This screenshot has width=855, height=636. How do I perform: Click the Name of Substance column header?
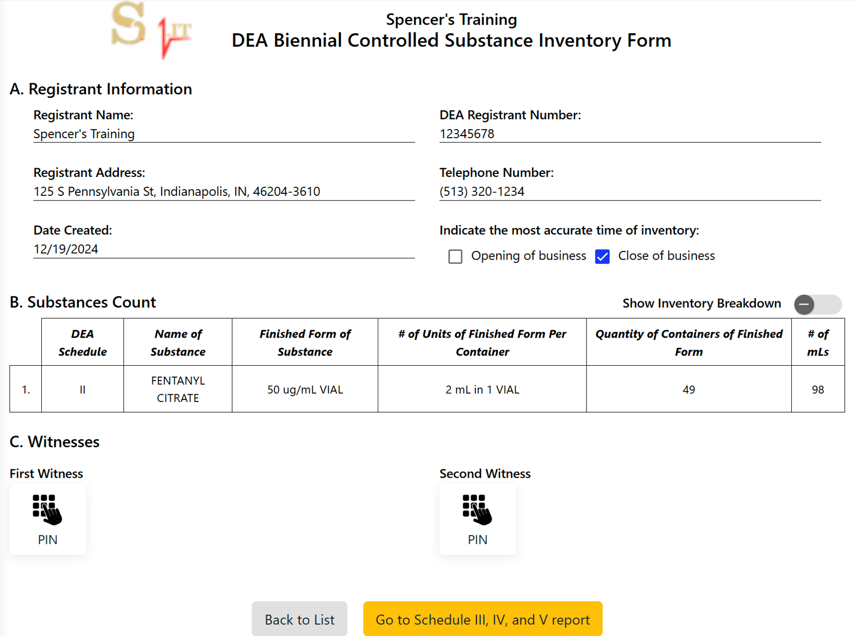coord(178,342)
